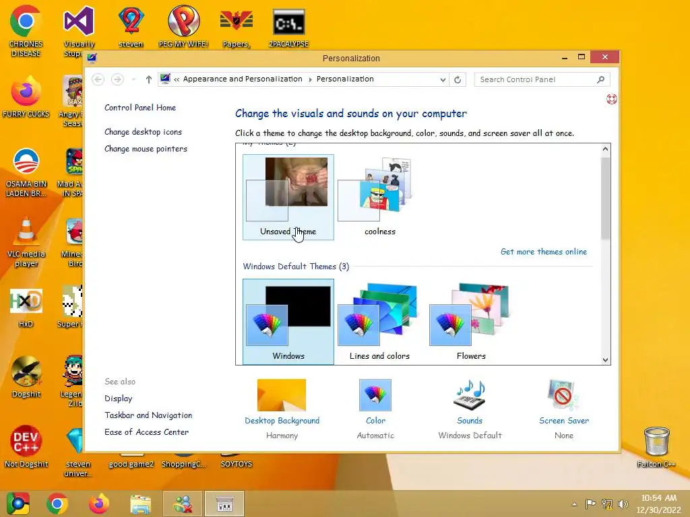Open FURRY CUCKS Firefox desktop icon
The width and height of the screenshot is (690, 517).
(x=26, y=96)
